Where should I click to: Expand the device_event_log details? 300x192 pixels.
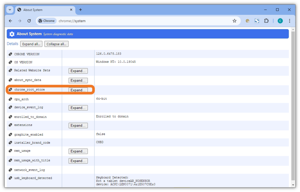coord(78,108)
